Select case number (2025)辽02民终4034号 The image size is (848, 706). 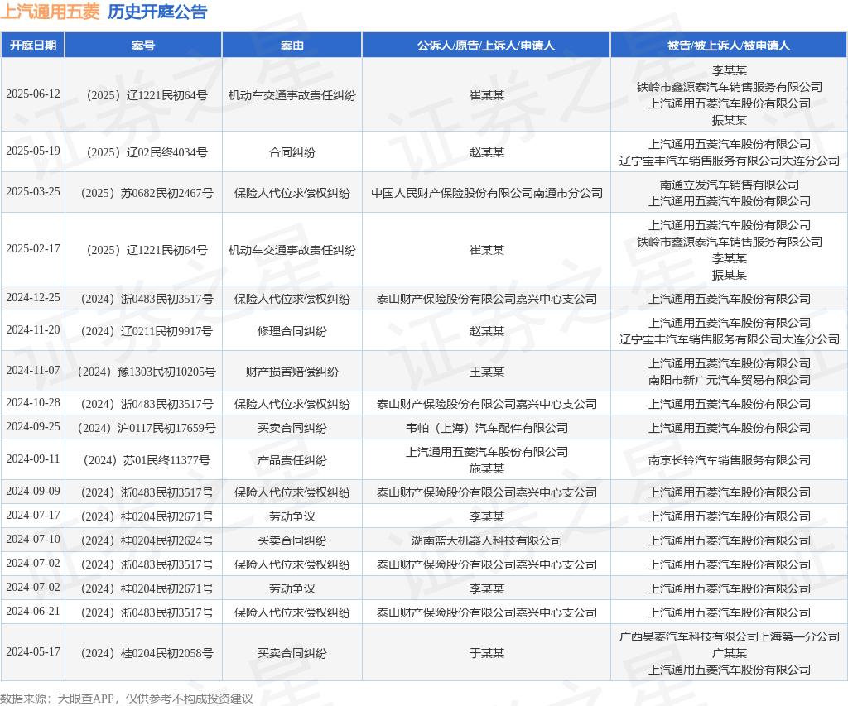tap(143, 152)
